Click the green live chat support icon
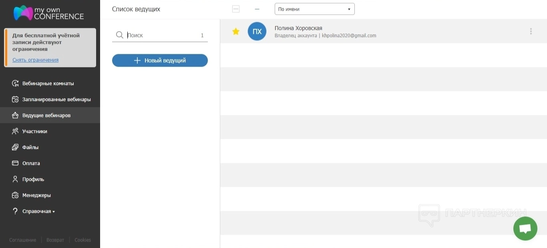This screenshot has width=547, height=248. tap(525, 229)
